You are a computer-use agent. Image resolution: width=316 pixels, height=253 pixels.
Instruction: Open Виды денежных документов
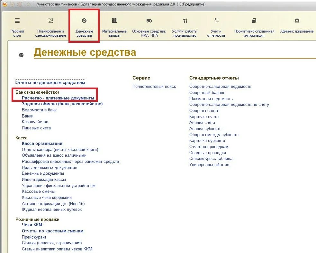pos(50,167)
